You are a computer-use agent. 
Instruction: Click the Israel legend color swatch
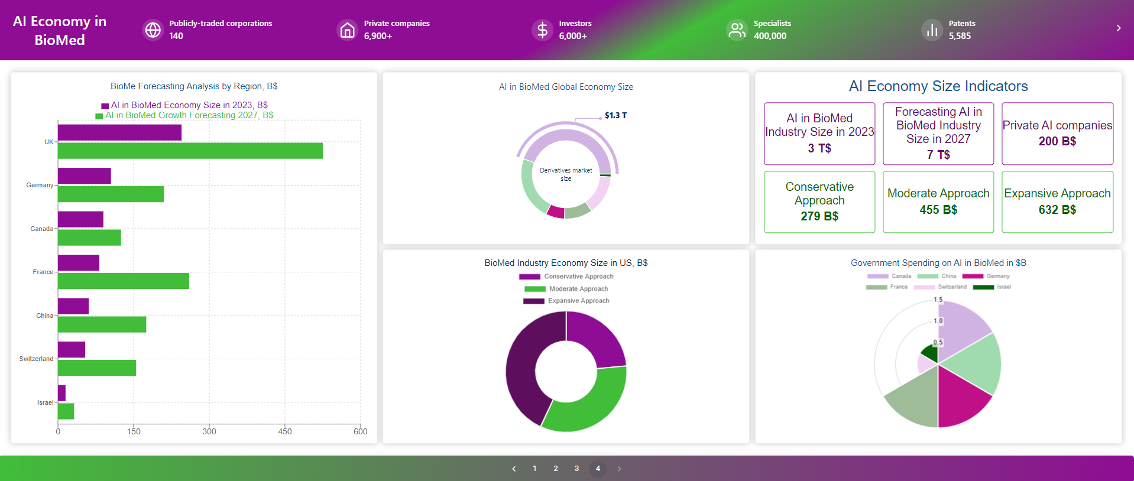[x=983, y=287]
